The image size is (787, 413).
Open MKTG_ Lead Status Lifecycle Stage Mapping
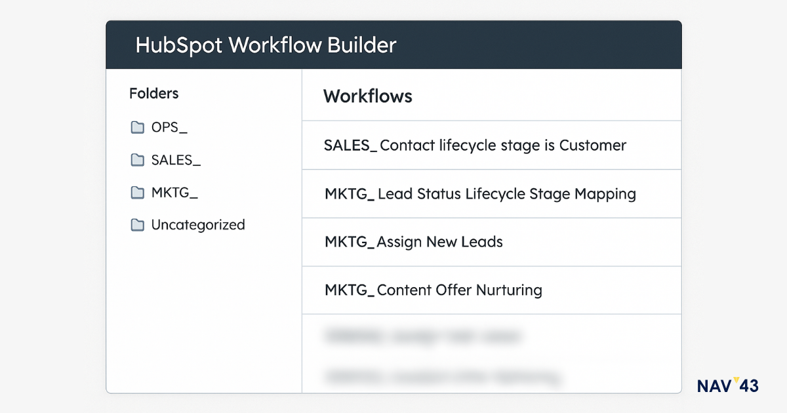480,194
